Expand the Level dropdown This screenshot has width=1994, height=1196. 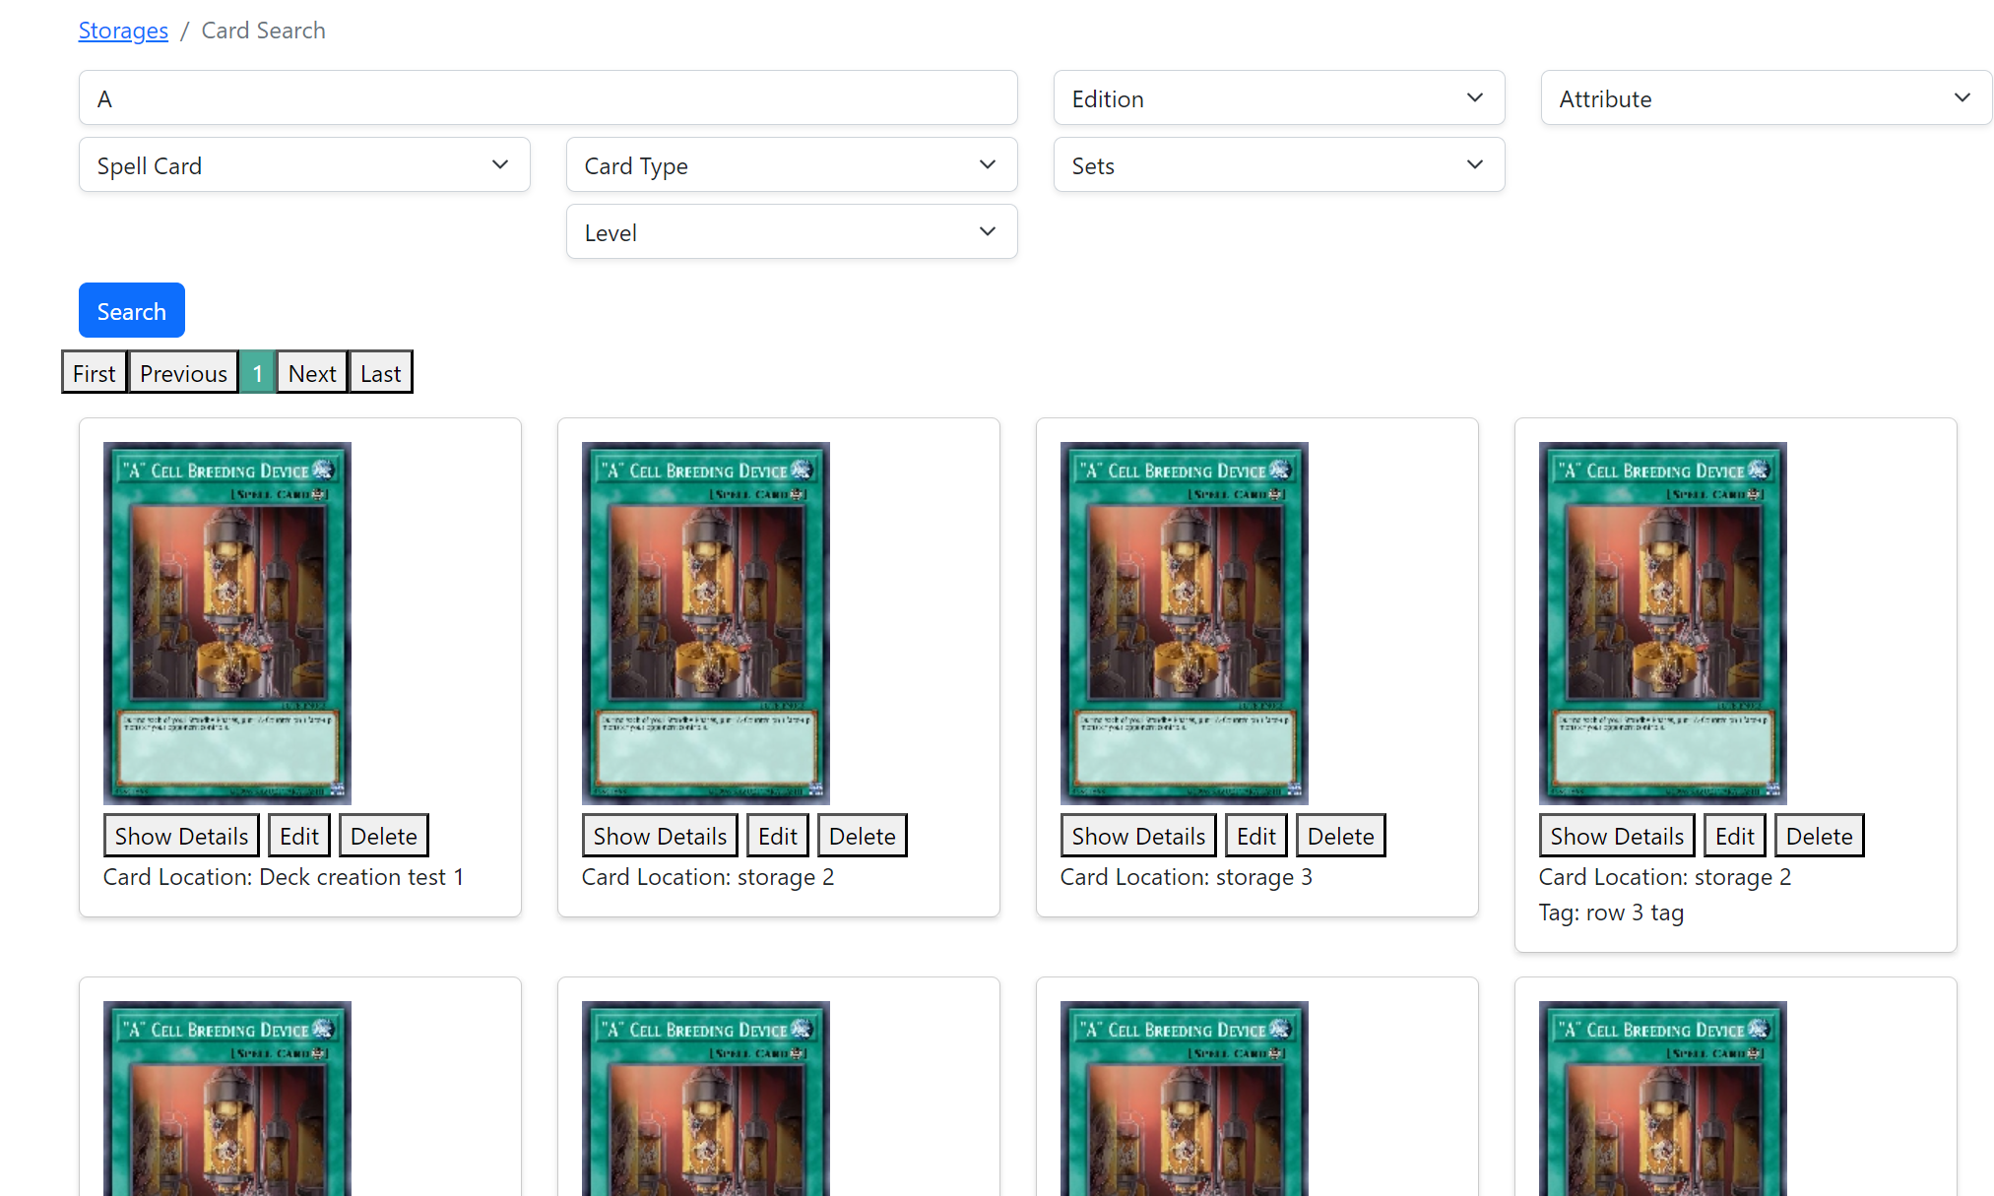tap(792, 231)
